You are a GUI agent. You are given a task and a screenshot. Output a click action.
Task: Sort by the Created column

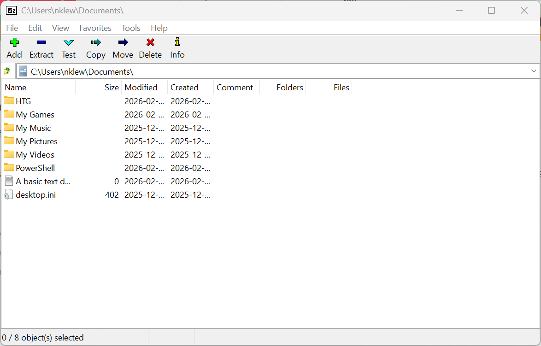coord(190,87)
